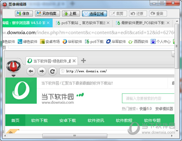Click hot search link 快播5.0
The image size is (182, 141).
(x=146, y=109)
